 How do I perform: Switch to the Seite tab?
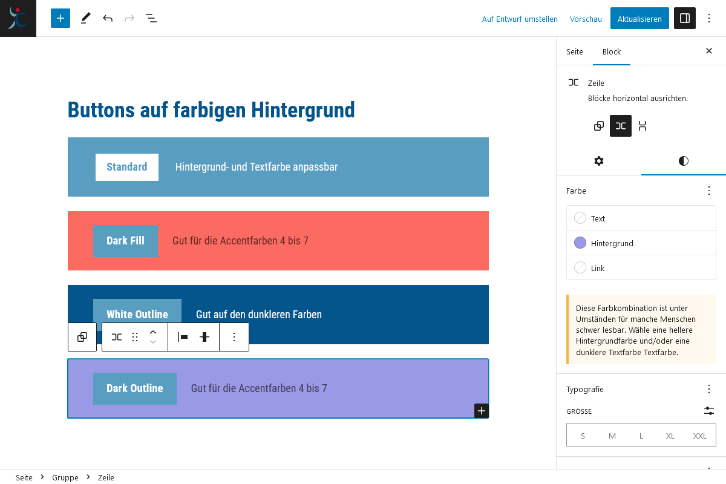tap(574, 52)
